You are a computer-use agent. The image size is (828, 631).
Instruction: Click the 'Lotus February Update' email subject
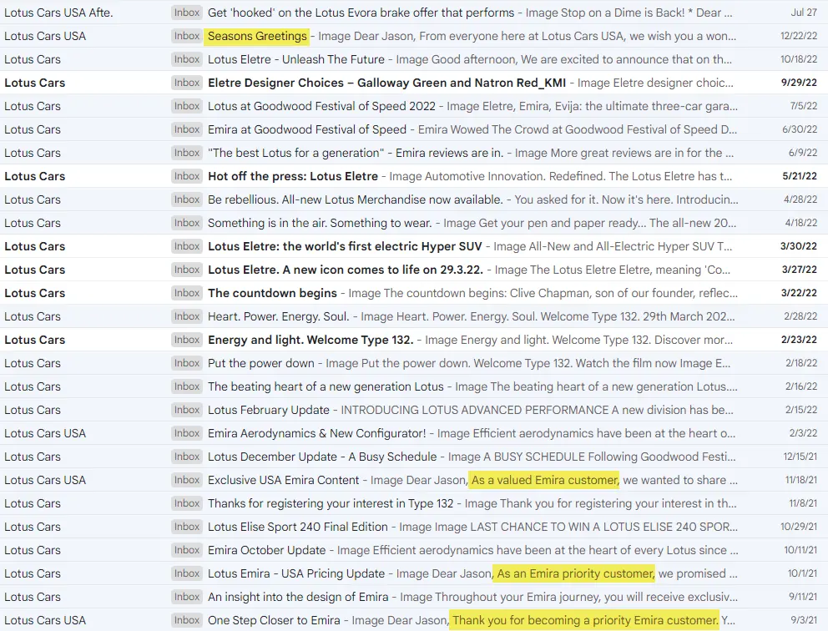269,410
